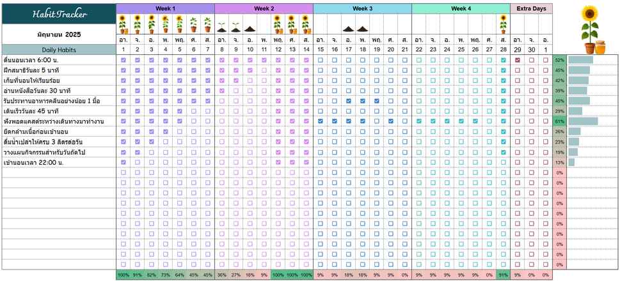The width and height of the screenshot is (620, 281).
Task: Select the leafy plant pot above day 6
Action: [x=193, y=24]
